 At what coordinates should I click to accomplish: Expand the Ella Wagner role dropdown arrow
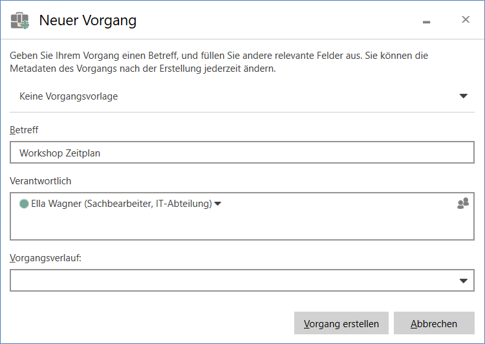click(x=218, y=204)
